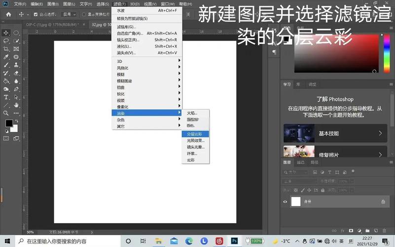Screen dimensions: 395x247
Task: Open 液化(L) filter menu item
Action: click(x=146, y=46)
